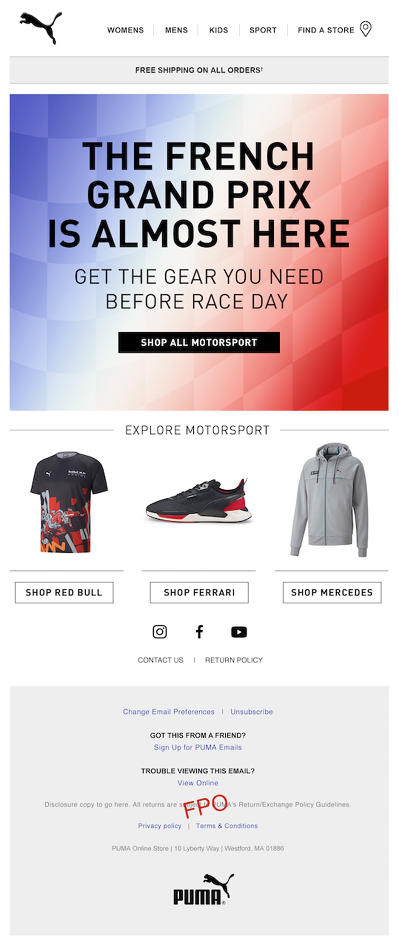Open PUMA's Facebook page icon
Viewport: 399px width, 944px height.
pos(199,631)
